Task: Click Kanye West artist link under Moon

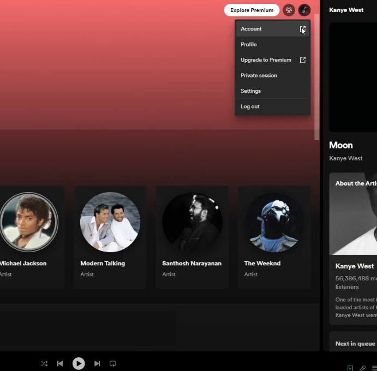Action: (346, 158)
